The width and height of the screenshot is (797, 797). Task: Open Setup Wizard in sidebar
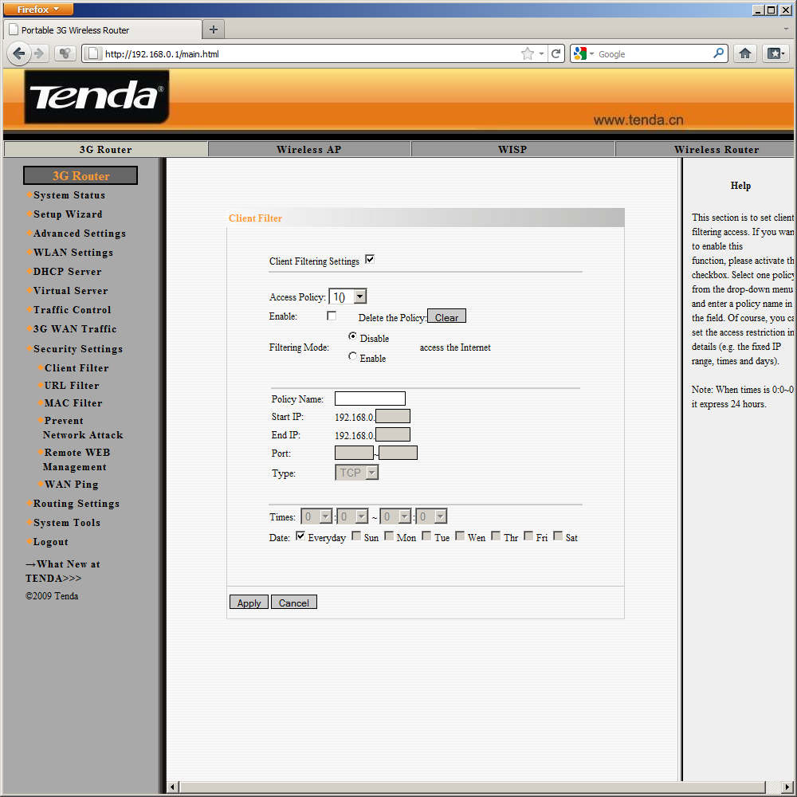pyautogui.click(x=68, y=214)
